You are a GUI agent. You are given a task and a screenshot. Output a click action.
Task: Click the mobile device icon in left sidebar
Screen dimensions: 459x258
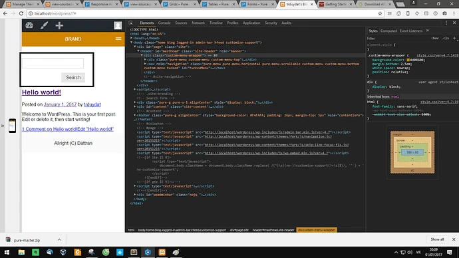pos(12,126)
